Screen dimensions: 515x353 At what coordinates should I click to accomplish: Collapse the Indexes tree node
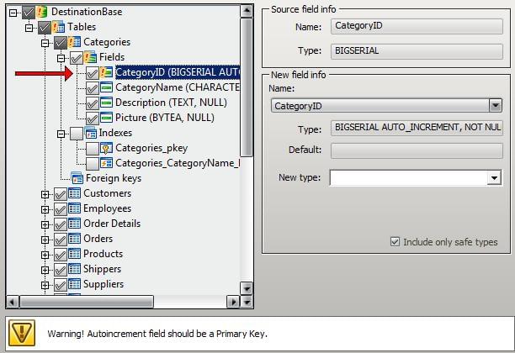click(61, 134)
